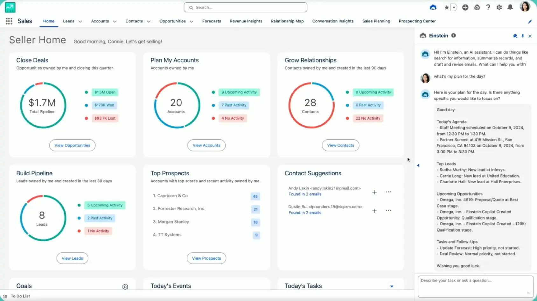Click the 4 No Activity accounts chip

coord(233,118)
